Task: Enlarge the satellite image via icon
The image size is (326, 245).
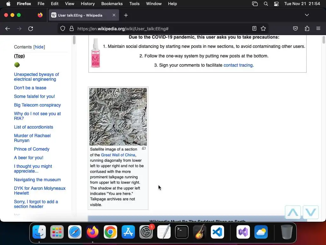Action: [144, 149]
